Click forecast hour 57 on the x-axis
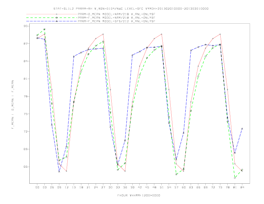Viewport: 264px width, 204px height. 176,187
